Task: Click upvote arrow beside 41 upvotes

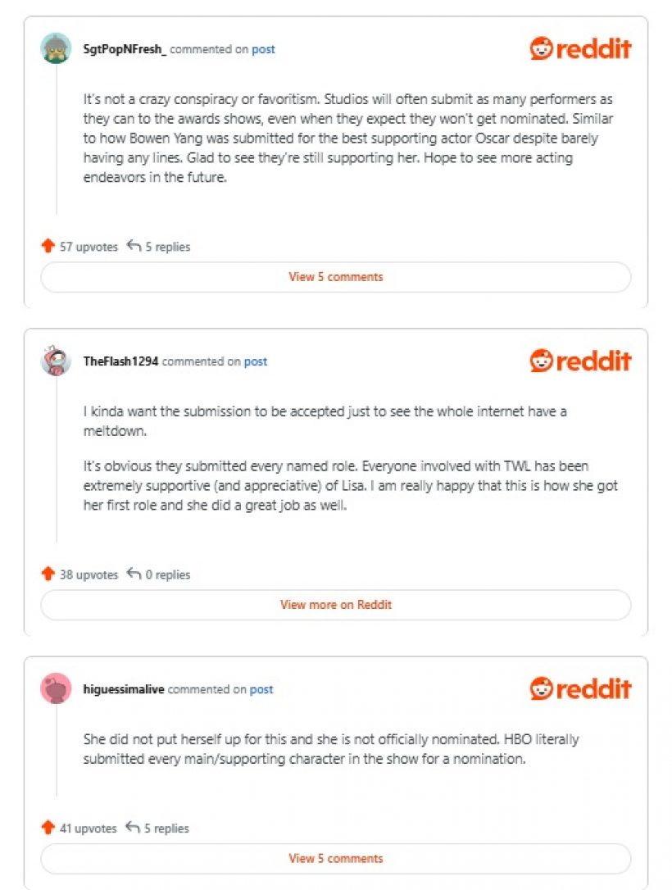Action: [48, 827]
